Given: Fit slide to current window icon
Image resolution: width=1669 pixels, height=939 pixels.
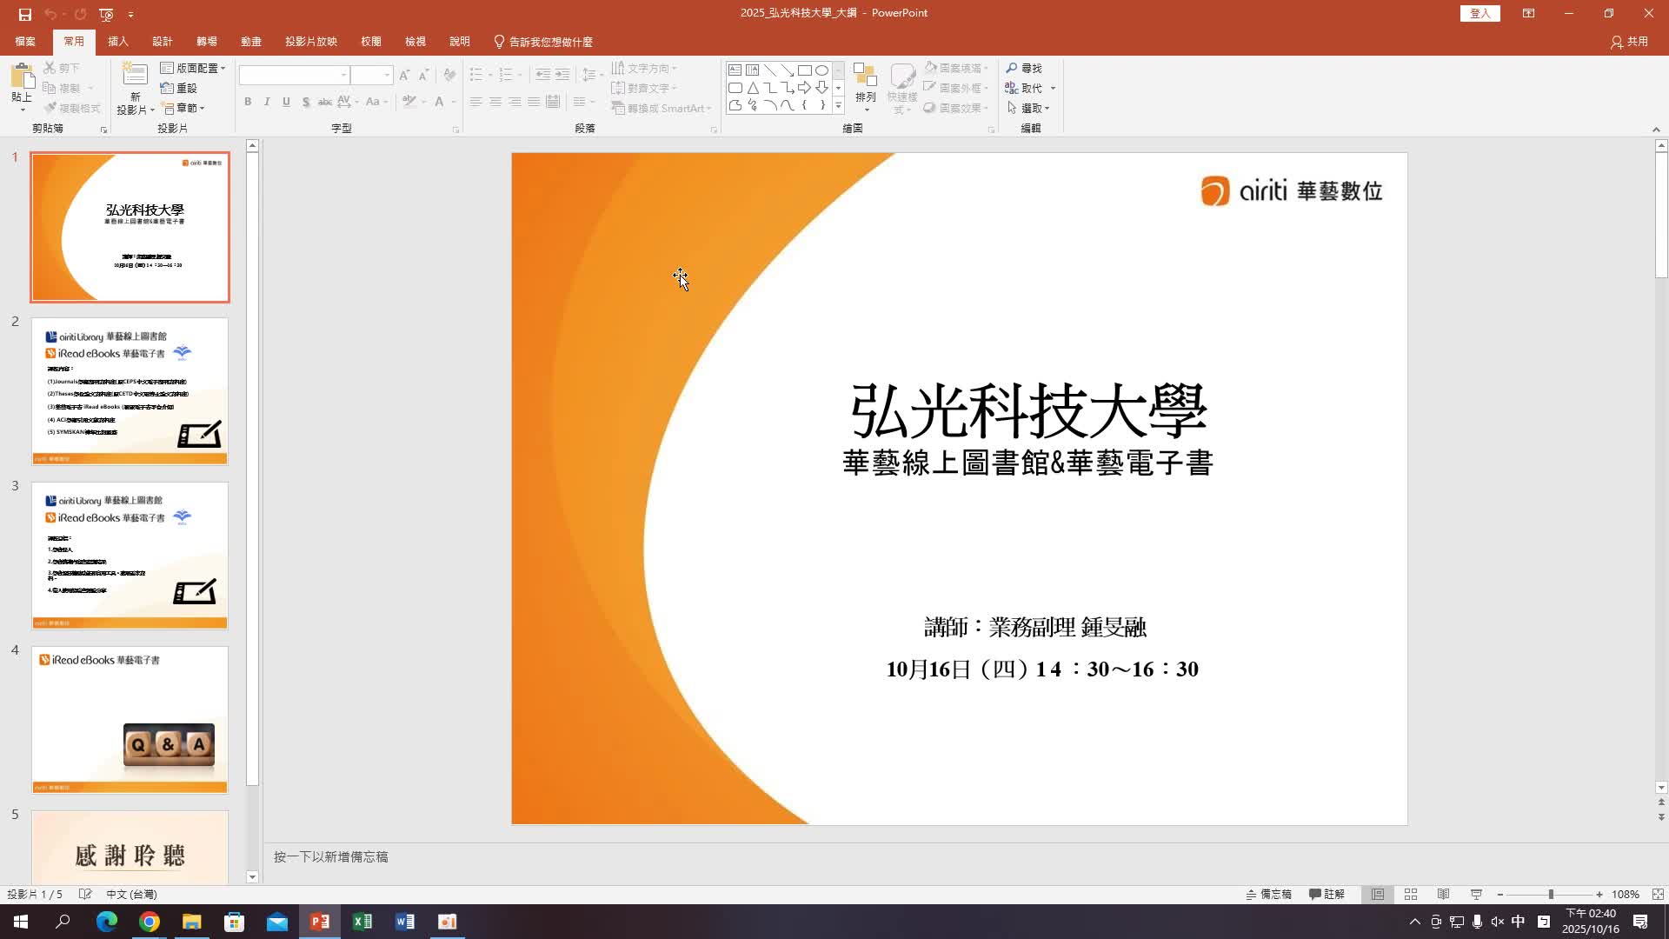Looking at the screenshot, I should (1658, 895).
